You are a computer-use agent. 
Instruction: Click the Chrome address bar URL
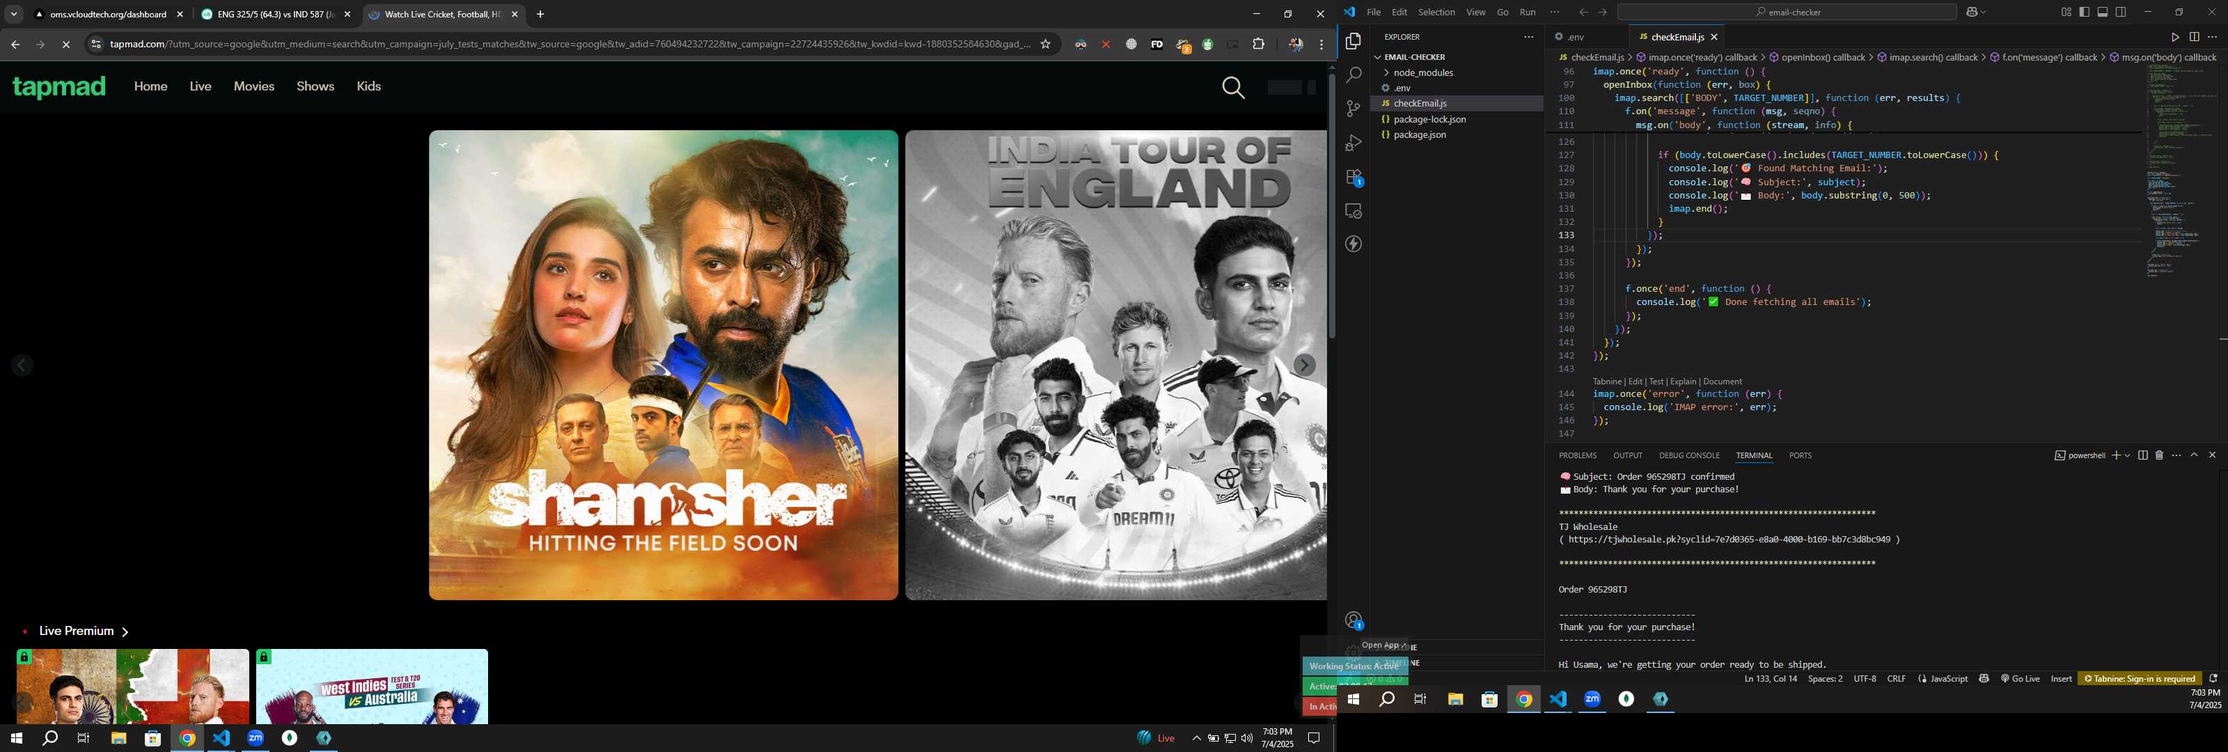click(569, 44)
